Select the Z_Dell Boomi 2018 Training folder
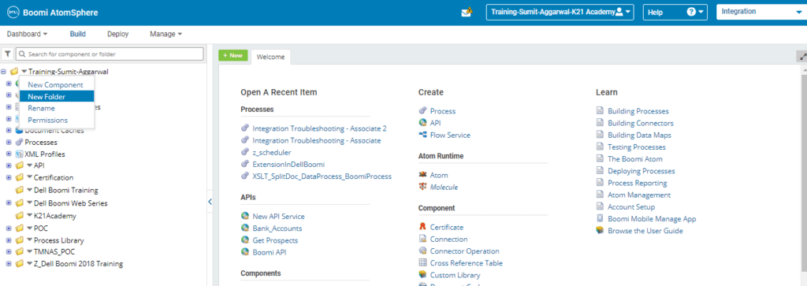 click(x=78, y=264)
